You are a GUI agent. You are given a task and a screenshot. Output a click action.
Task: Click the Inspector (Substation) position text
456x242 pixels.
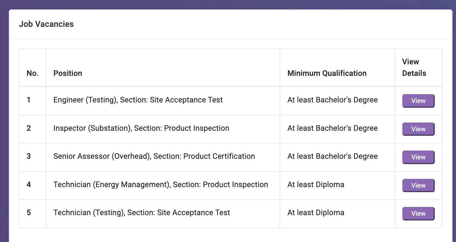coord(141,128)
